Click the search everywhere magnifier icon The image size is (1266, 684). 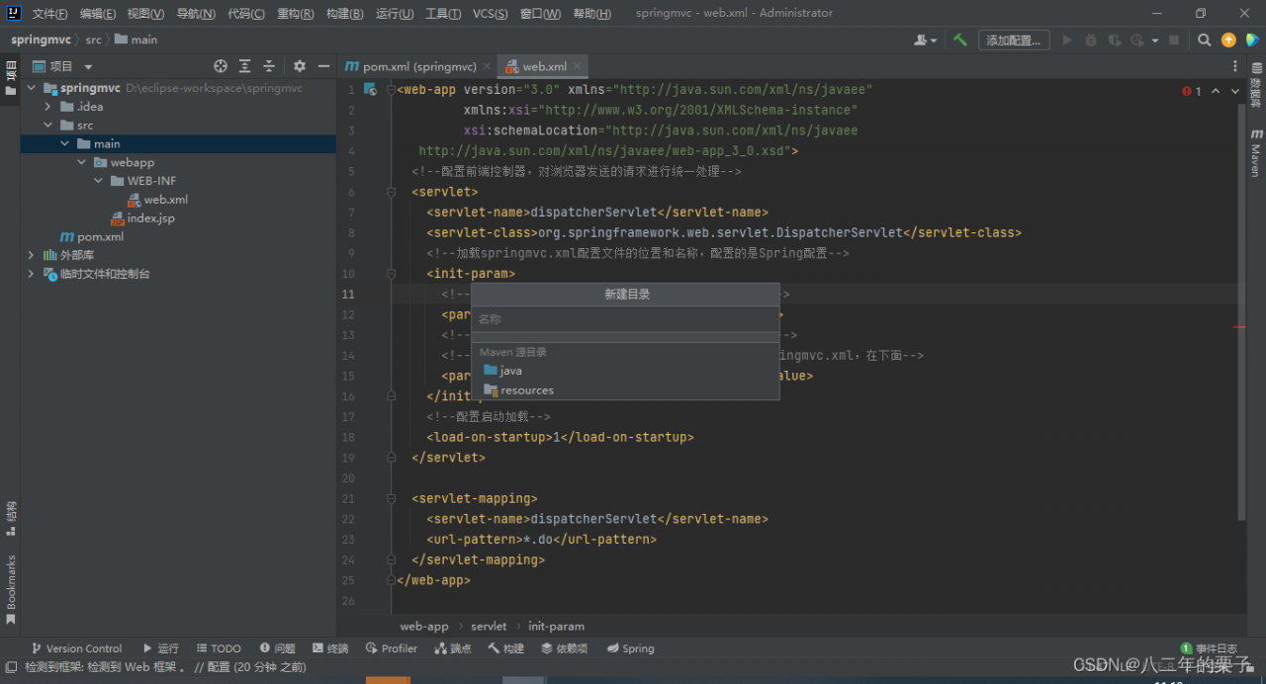(x=1204, y=41)
